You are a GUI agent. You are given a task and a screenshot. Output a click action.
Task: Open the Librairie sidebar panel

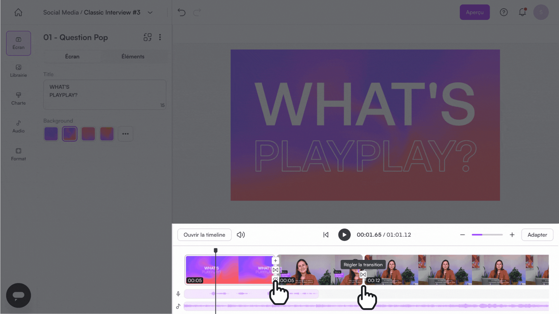[18, 71]
